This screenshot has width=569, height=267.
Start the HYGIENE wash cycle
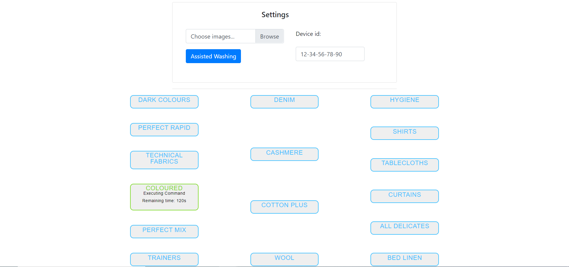pos(404,102)
